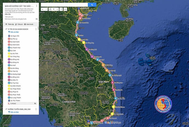The height and width of the screenshot is (127, 189).
Task: Click the undo arrow in map toolbar
Action: [x=43, y=9]
